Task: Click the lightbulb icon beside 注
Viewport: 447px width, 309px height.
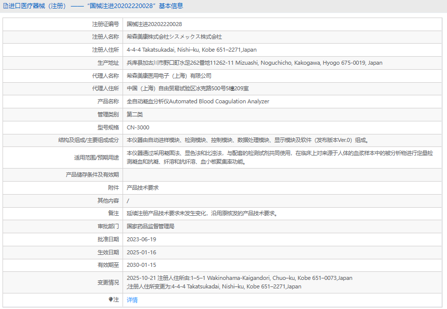Action: tap(110, 299)
